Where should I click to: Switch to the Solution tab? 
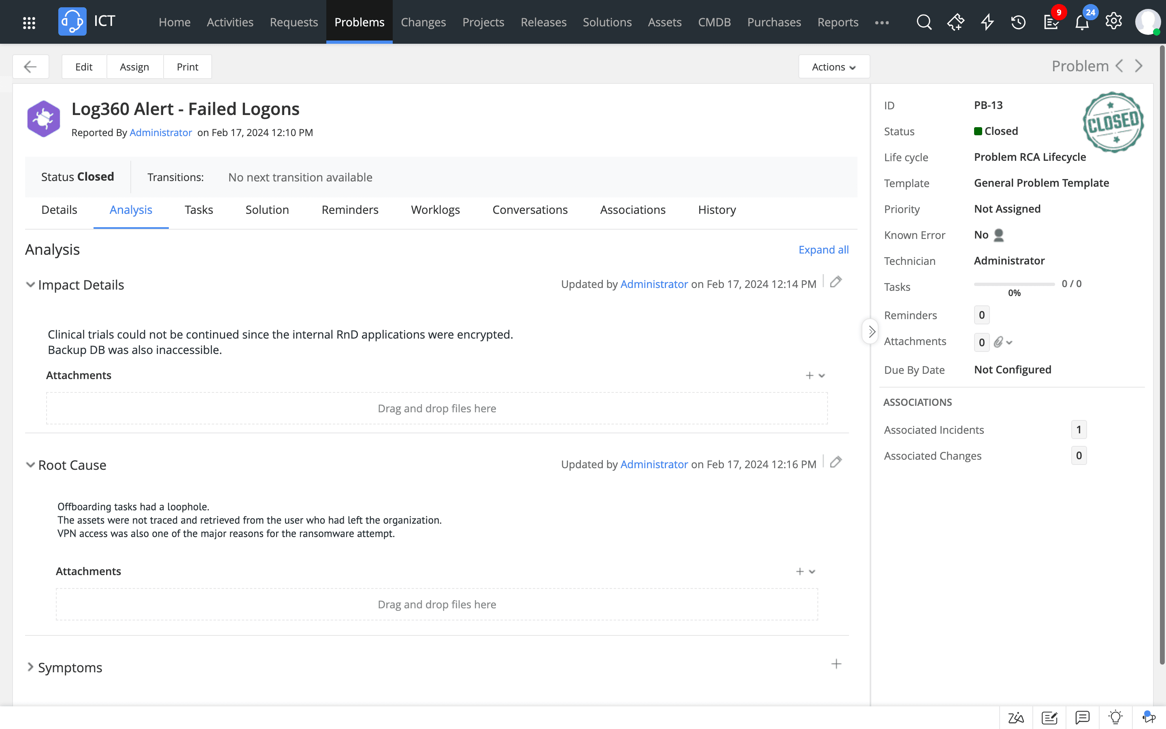(x=267, y=210)
